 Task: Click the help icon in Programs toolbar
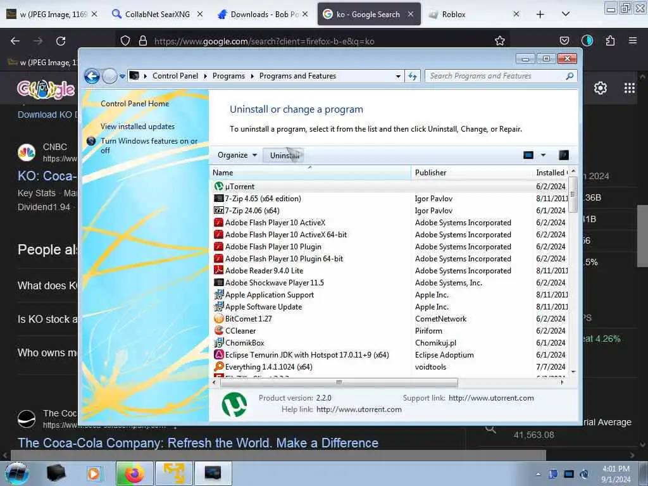(x=564, y=155)
